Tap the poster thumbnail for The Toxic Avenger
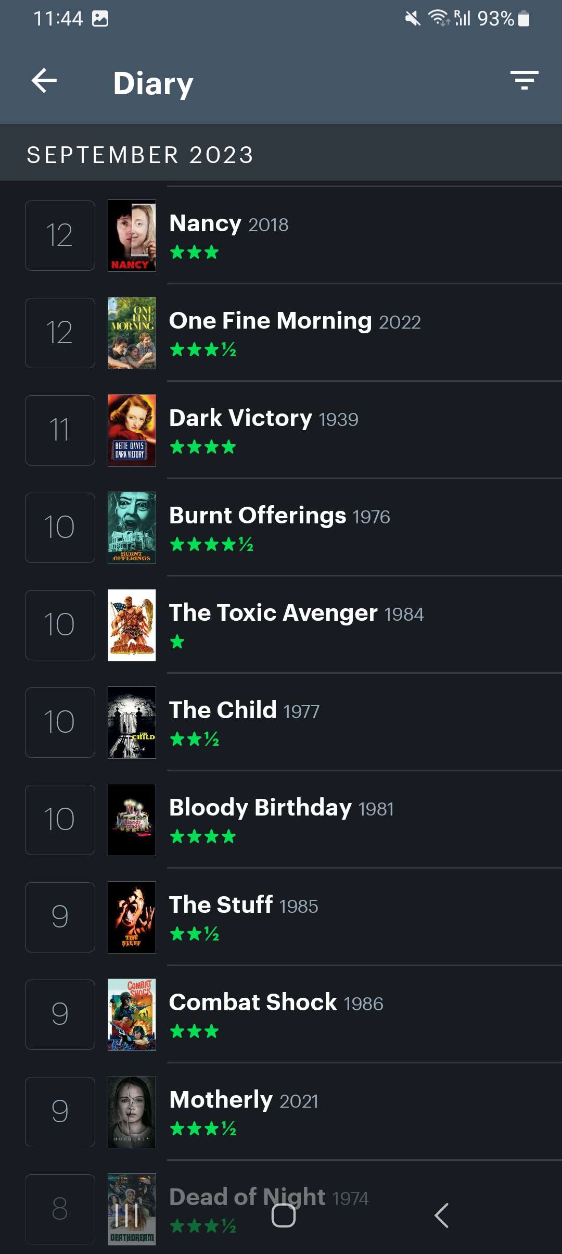Image resolution: width=562 pixels, height=1254 pixels. [132, 624]
